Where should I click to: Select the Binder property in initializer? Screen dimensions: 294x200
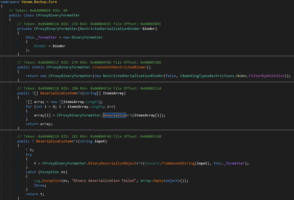tap(40, 46)
